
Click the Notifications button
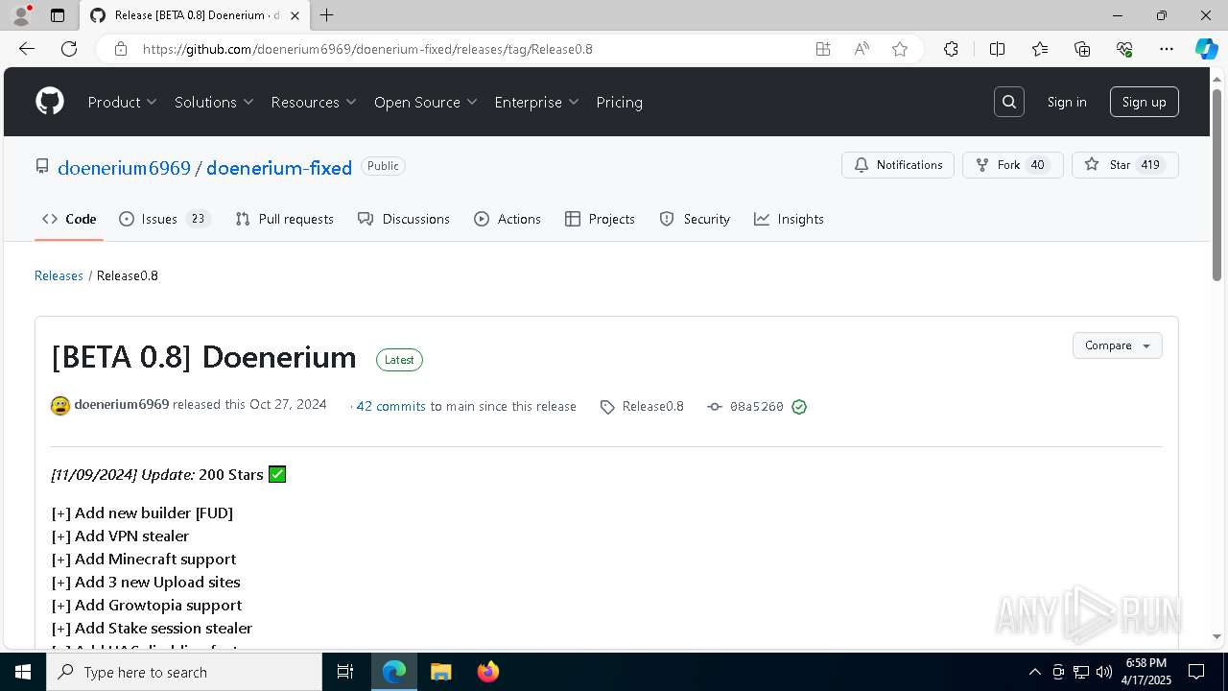click(x=898, y=165)
